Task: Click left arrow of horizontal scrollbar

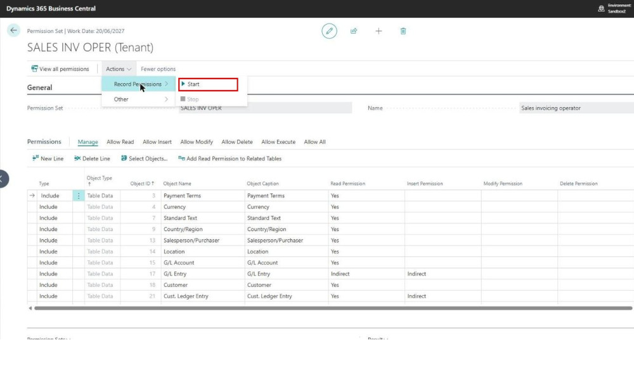Action: [30, 308]
